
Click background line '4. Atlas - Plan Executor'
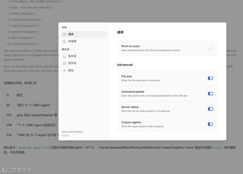31,8
